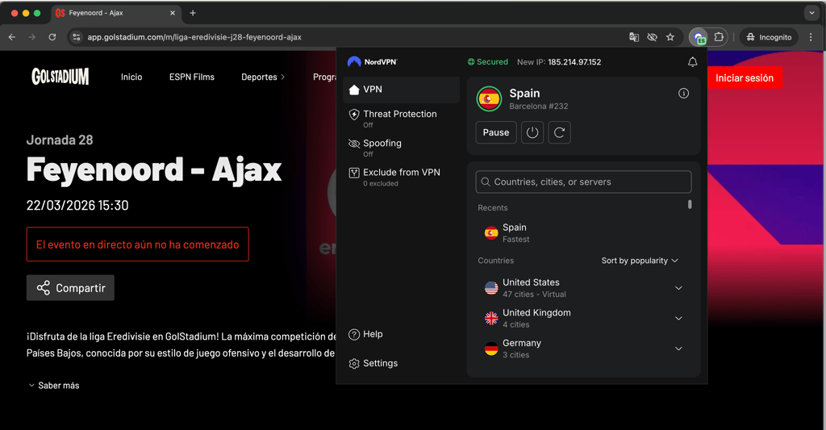Click the server list scrollbar handle

(690, 204)
